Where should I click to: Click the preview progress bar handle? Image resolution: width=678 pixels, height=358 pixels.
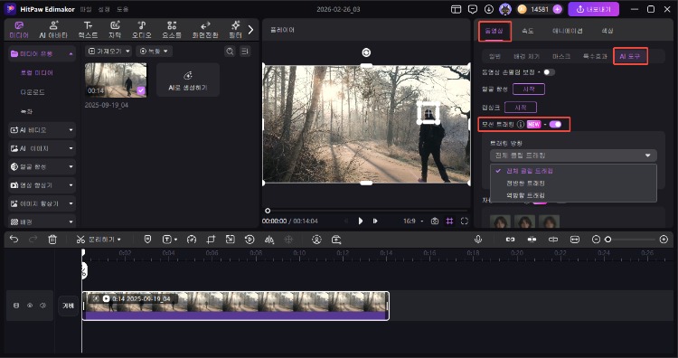pyautogui.click(x=268, y=211)
